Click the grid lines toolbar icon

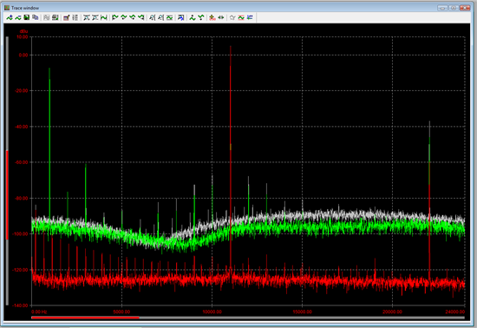[x=75, y=17]
